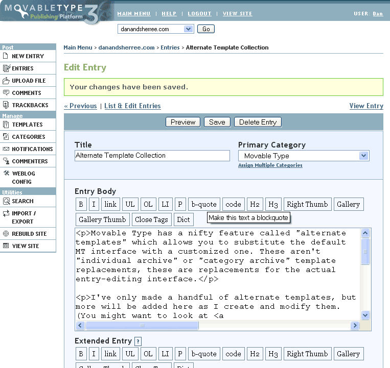Open the View Entry link
The width and height of the screenshot is (390, 368).
click(366, 106)
